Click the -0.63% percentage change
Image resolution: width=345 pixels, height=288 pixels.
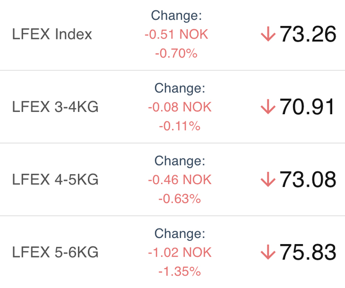[180, 199]
